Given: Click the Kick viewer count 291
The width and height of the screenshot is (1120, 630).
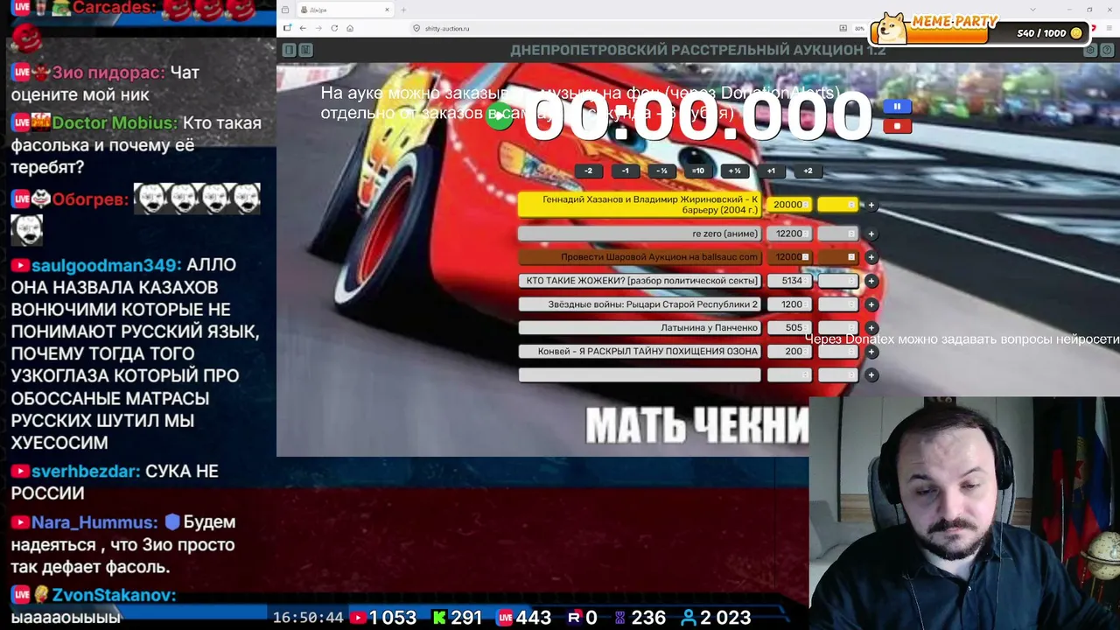Looking at the screenshot, I should point(466,618).
